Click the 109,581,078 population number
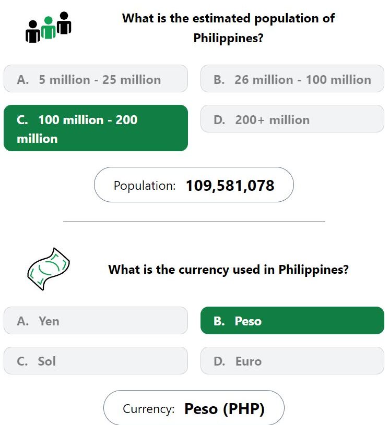This screenshot has height=425, width=389. pyautogui.click(x=230, y=186)
